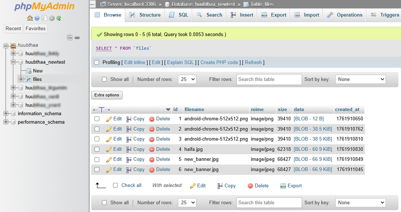Click the Delete icon for row 5

(152, 159)
